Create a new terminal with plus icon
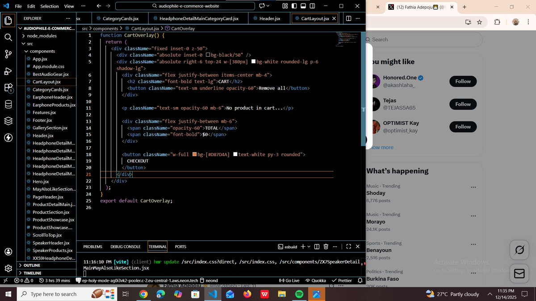536x301 pixels. (302, 247)
